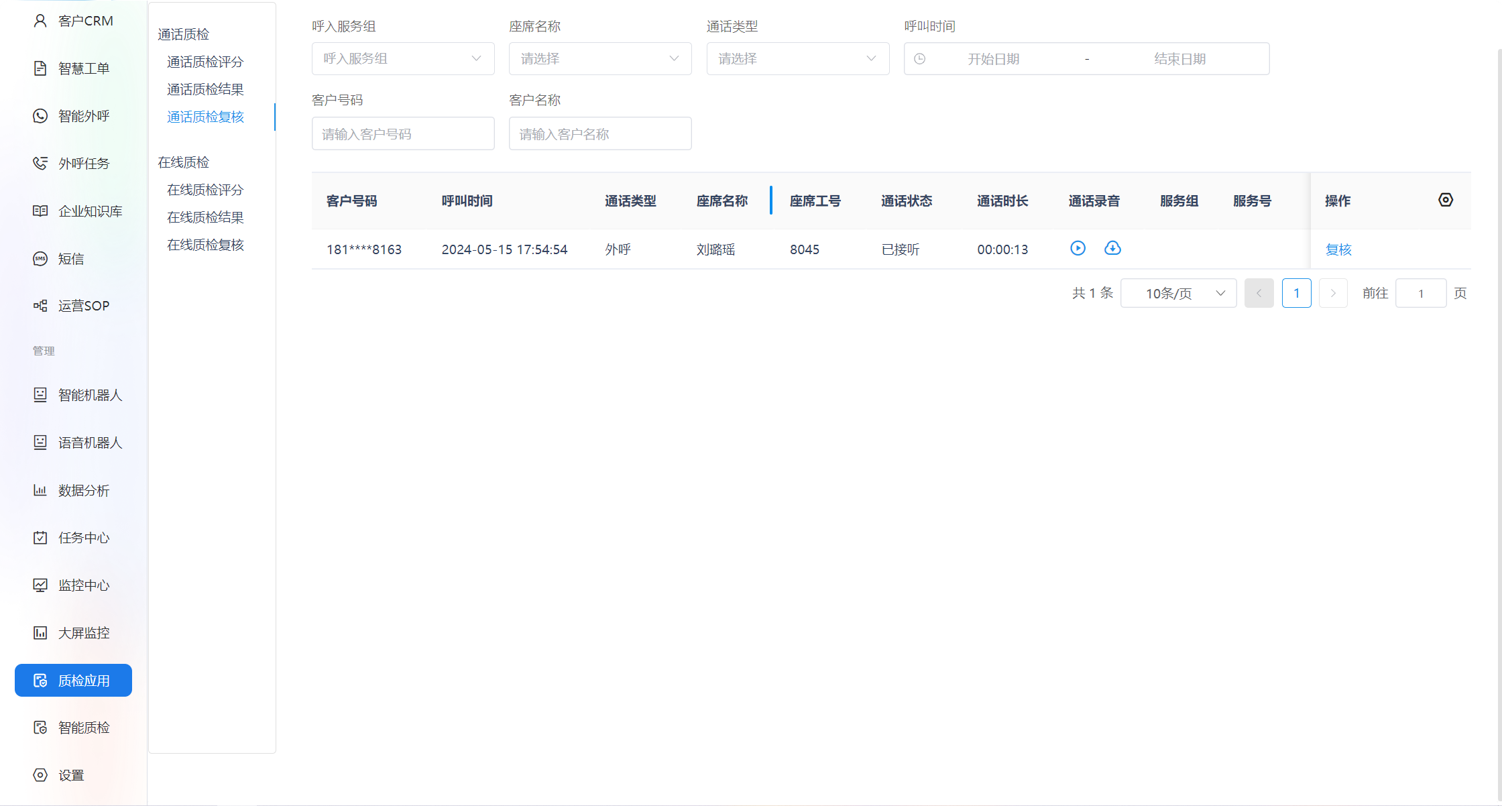Click the 质检应用 shield icon
Viewport: 1502px width, 806px height.
point(40,681)
